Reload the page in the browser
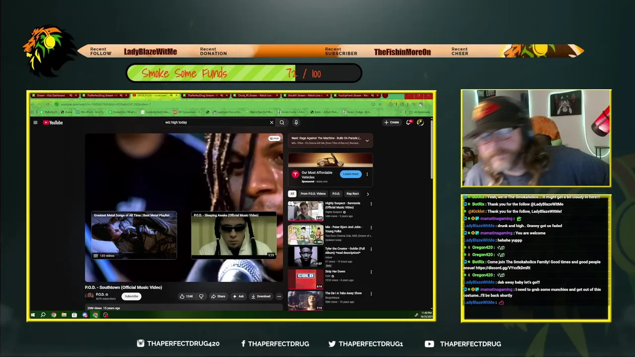Image resolution: width=635 pixels, height=357 pixels. click(48, 104)
